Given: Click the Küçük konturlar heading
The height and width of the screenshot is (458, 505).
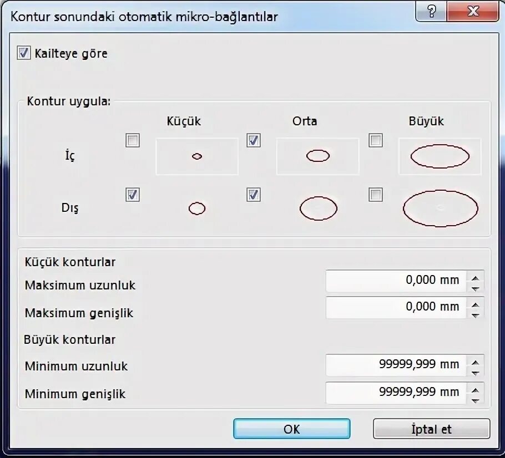Looking at the screenshot, I should (70, 262).
